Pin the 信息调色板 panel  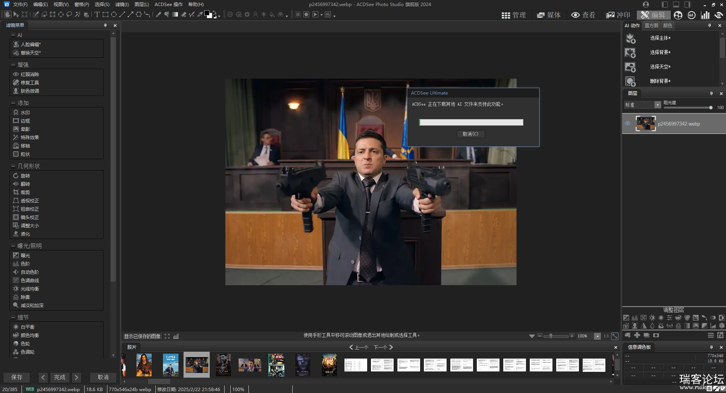click(711, 347)
